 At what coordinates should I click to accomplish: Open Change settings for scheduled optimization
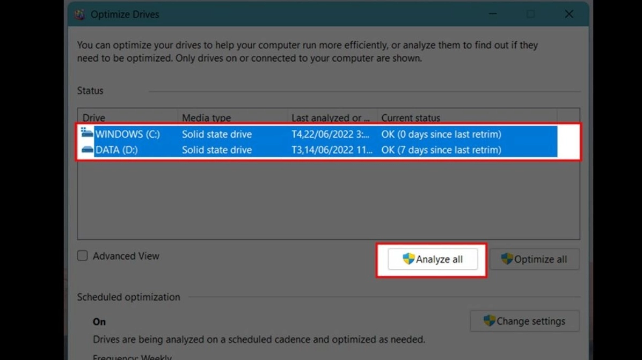[524, 321]
